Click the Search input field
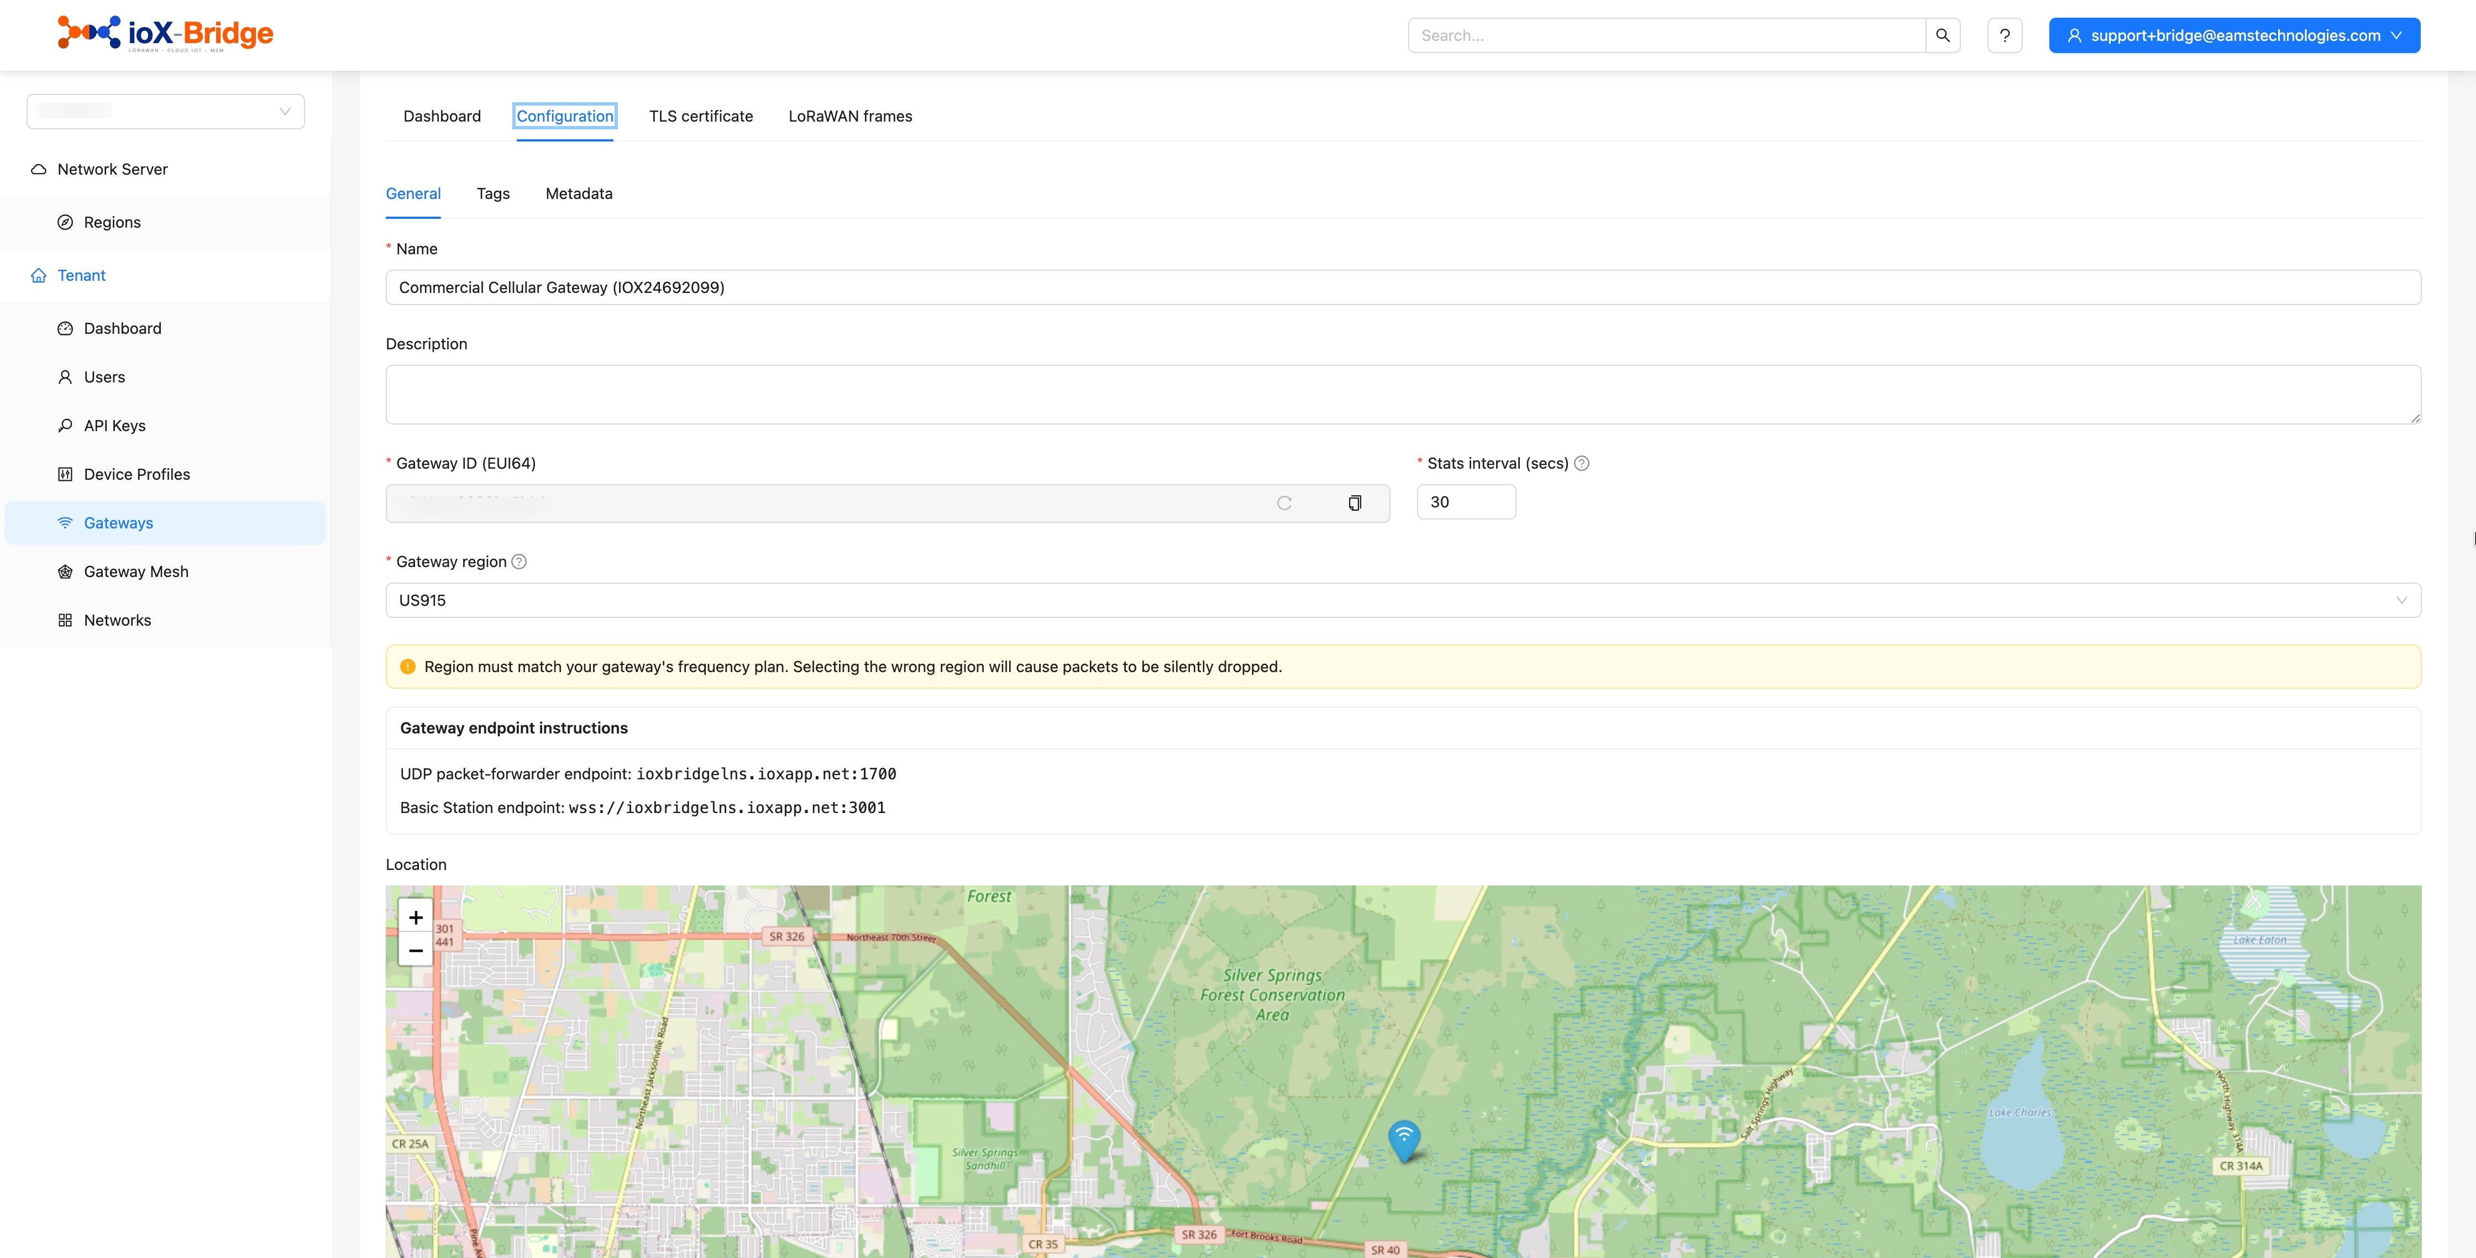This screenshot has width=2476, height=1258. pos(1667,35)
